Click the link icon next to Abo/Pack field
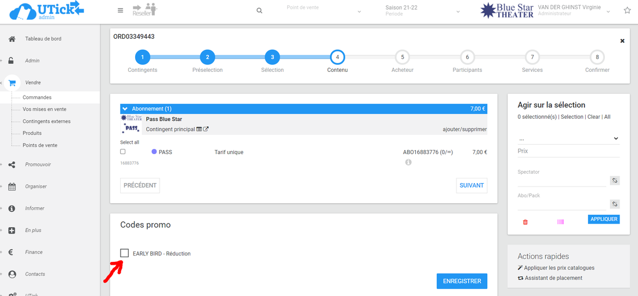Viewport: 638px width, 296px height. 615,204
